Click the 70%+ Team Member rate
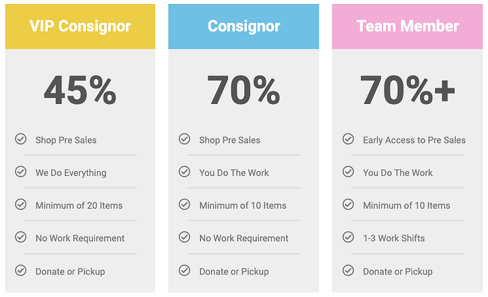This screenshot has height=297, width=488. tap(407, 90)
